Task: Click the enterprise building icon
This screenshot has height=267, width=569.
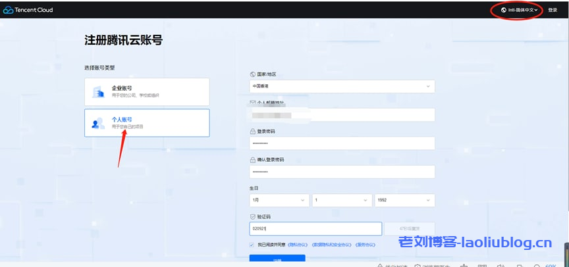Action: 98,92
